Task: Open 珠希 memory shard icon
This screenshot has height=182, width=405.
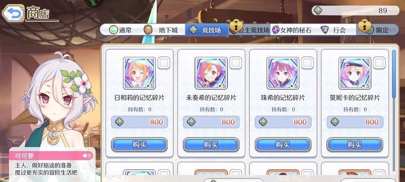Action: [x=283, y=73]
